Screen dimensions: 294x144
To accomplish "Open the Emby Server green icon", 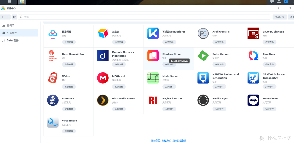I will pos(203,56).
